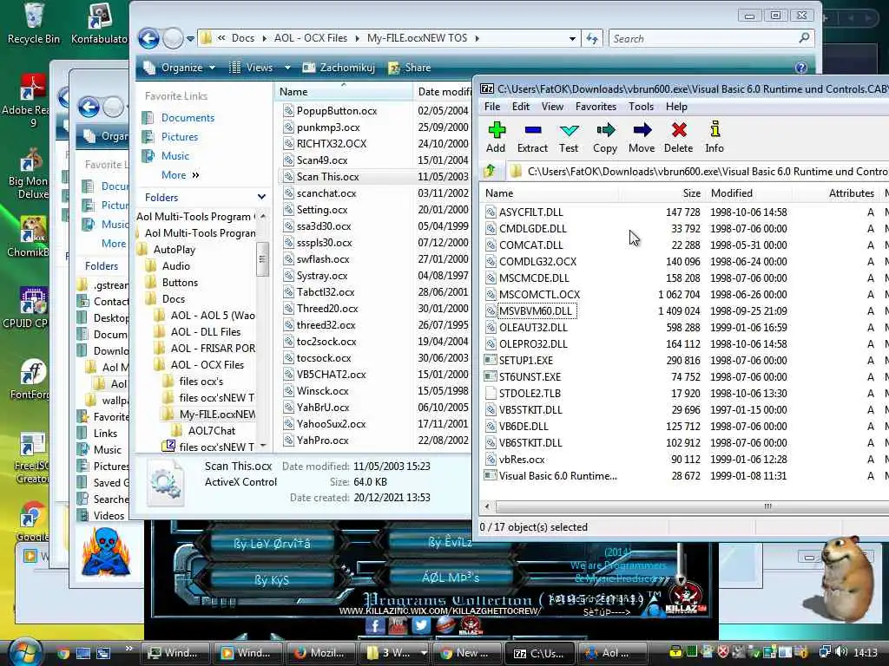Click the 7-Zip Info button
This screenshot has height=666, width=889.
[x=714, y=138]
